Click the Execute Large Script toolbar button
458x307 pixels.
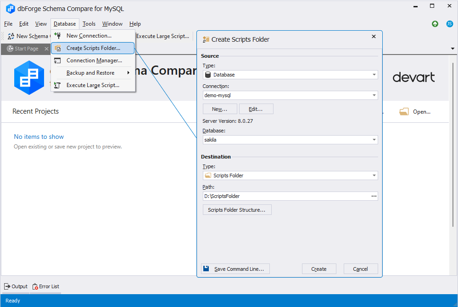click(x=163, y=36)
